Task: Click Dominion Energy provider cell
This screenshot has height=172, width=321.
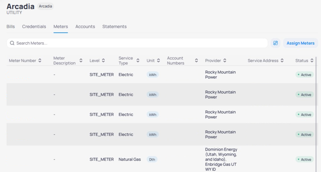Action: tap(221, 159)
